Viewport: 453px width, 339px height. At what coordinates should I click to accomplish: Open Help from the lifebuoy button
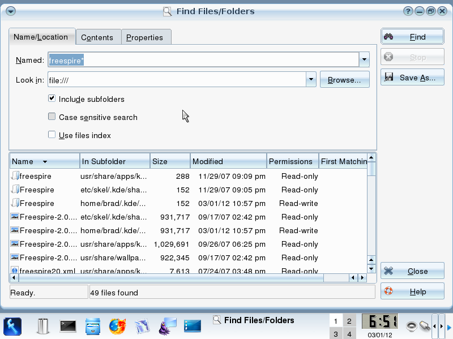click(412, 291)
